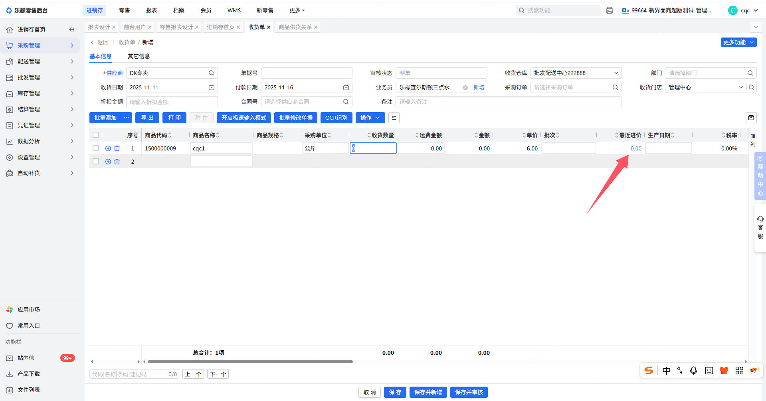
Task: Collapse the left sidebar menu
Action: pyautogui.click(x=72, y=30)
